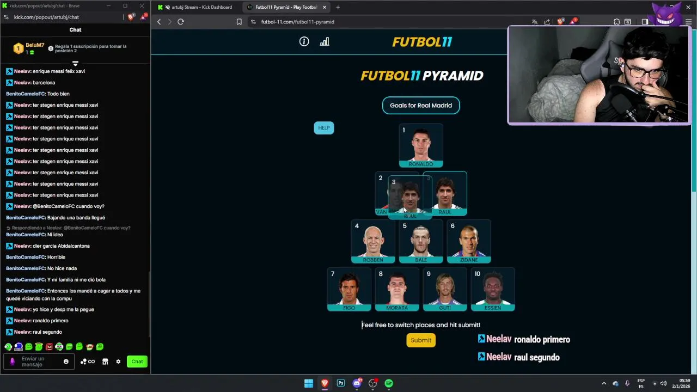Switch to Futbol11 Pyramid tab
Image resolution: width=697 pixels, height=392 pixels.
[x=286, y=7]
